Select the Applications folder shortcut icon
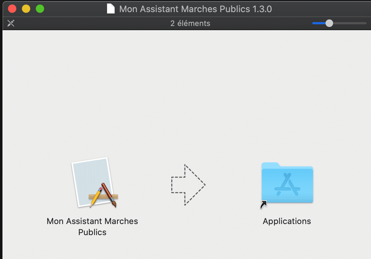Image resolution: width=371 pixels, height=259 pixels. coord(287,185)
